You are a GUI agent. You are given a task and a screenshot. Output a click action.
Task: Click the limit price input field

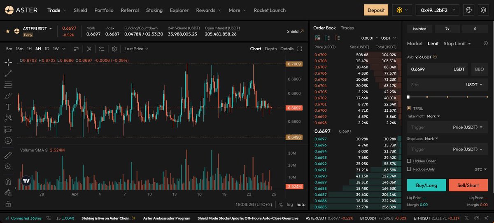[x=438, y=69]
